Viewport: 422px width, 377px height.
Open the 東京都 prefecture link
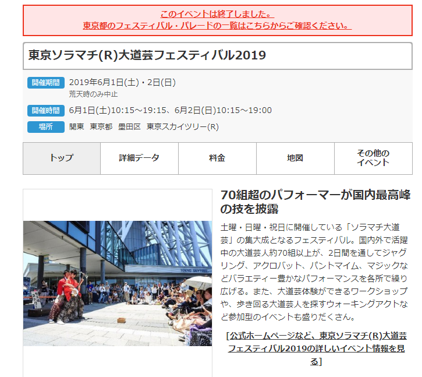click(101, 127)
